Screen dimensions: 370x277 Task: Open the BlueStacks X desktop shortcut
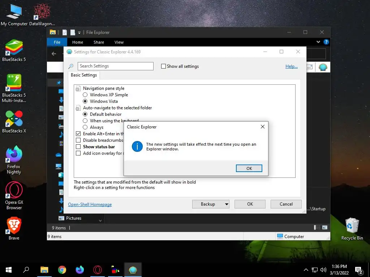14,122
